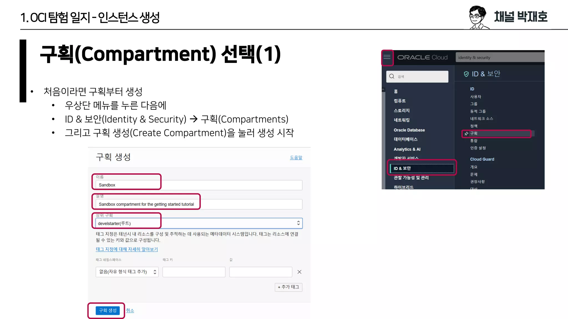The image size is (568, 319).
Task: Click the identity & security top search bar
Action: (x=500, y=57)
